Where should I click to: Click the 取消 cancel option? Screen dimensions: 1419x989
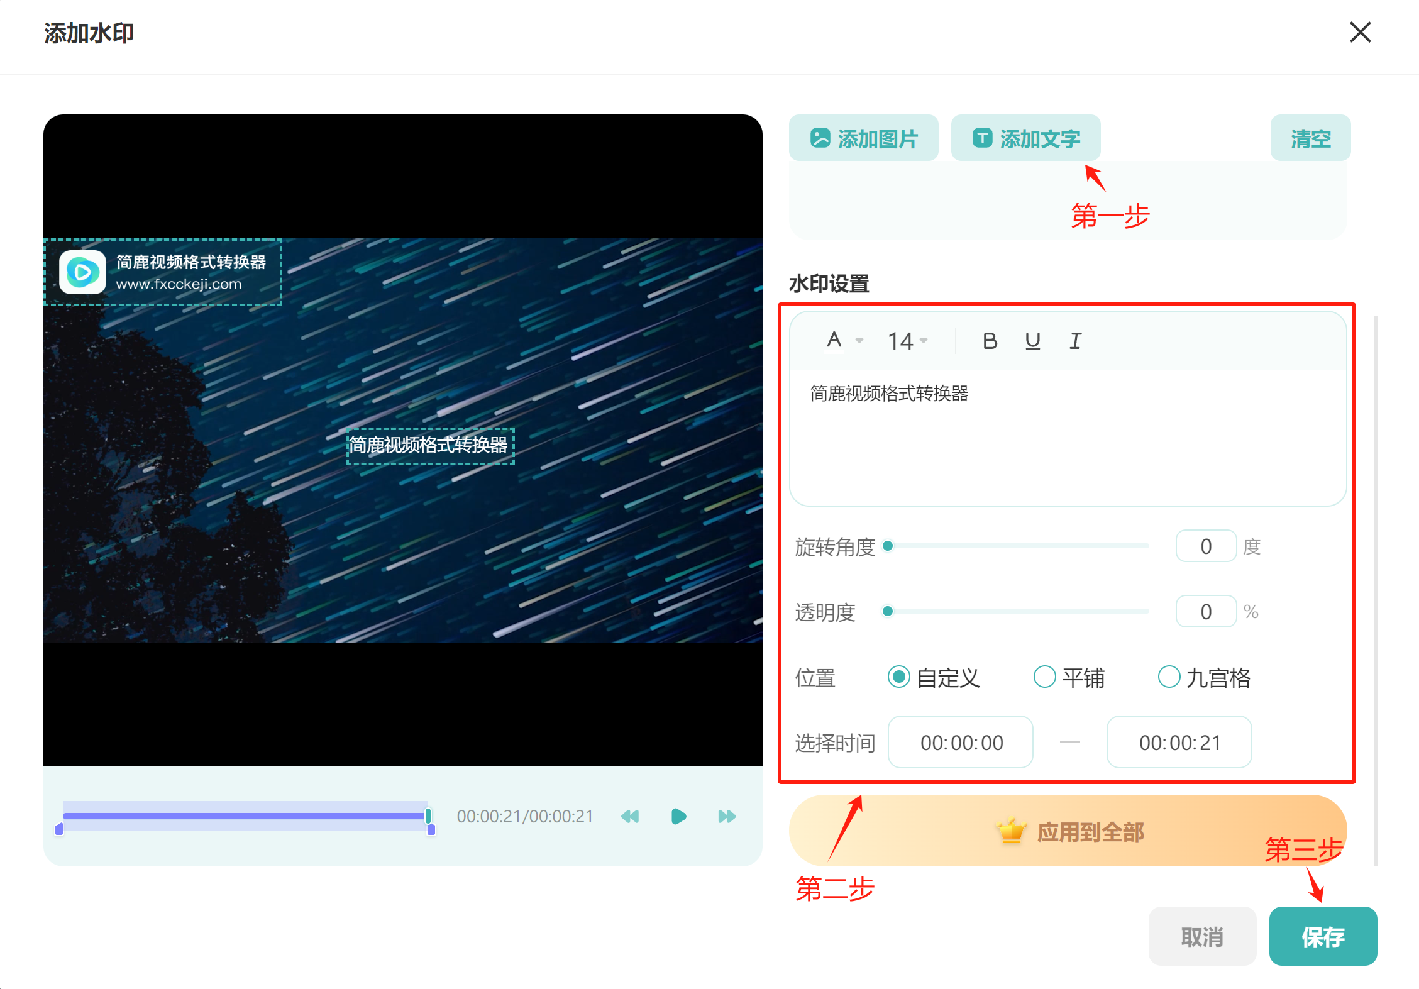click(1201, 936)
